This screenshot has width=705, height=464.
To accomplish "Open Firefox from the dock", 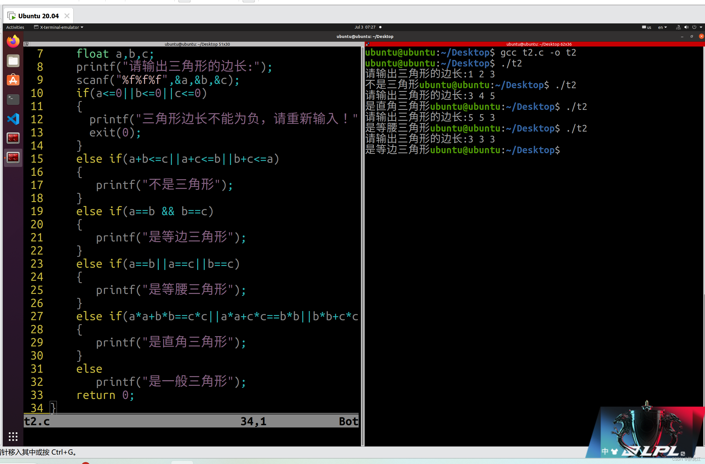I will pyautogui.click(x=13, y=42).
